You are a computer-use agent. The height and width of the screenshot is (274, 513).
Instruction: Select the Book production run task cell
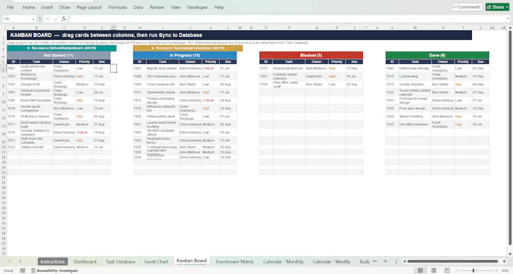(289, 68)
